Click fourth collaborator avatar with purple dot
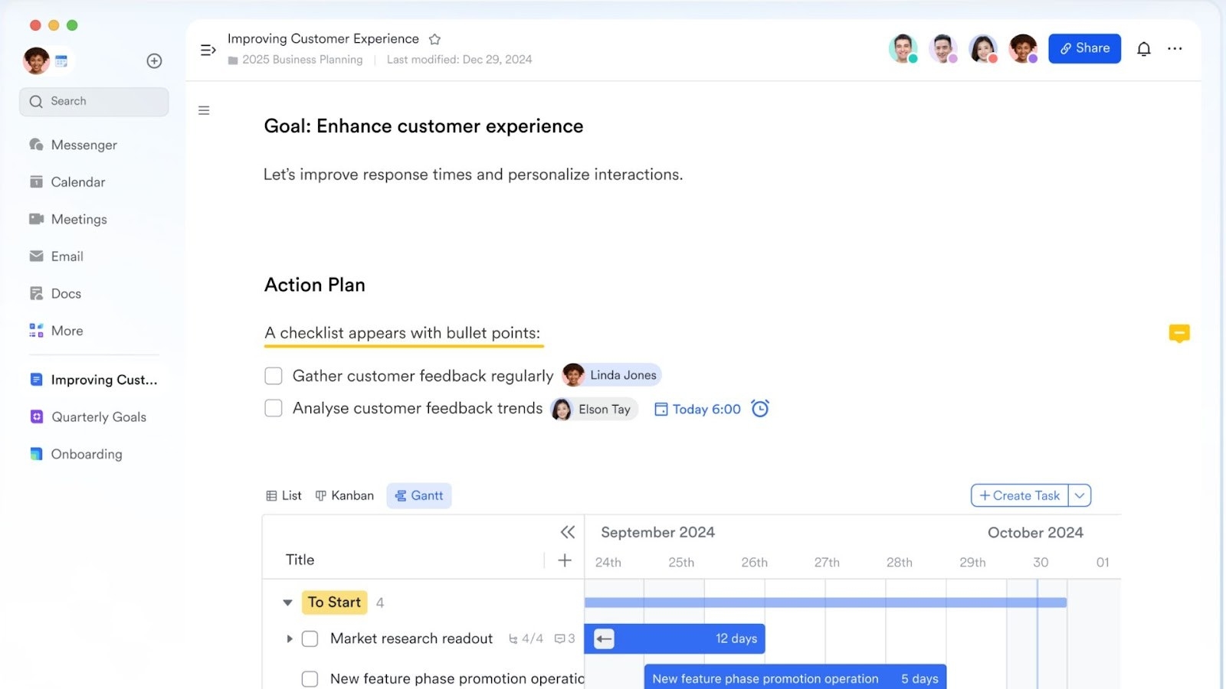 (1023, 48)
